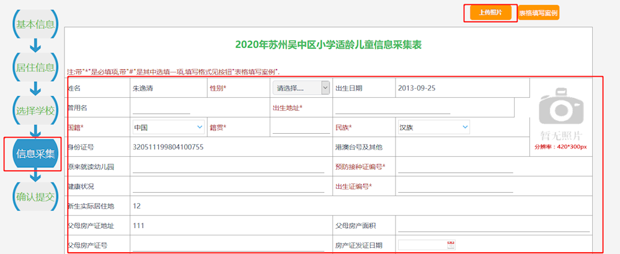620x254 pixels.
Task: Click the 上传照片 upload photo button
Action: click(x=490, y=12)
